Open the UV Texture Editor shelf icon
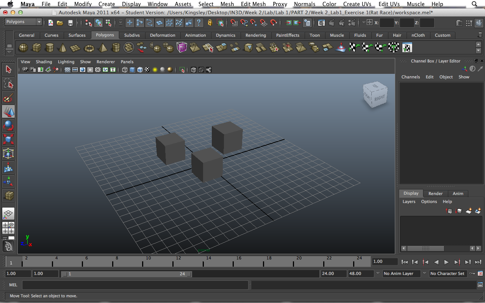The width and height of the screenshot is (485, 303). [x=407, y=48]
